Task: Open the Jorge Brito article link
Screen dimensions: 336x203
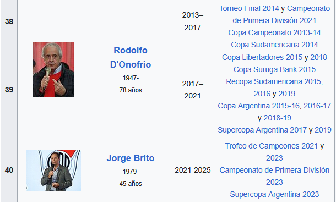Action: tap(131, 158)
